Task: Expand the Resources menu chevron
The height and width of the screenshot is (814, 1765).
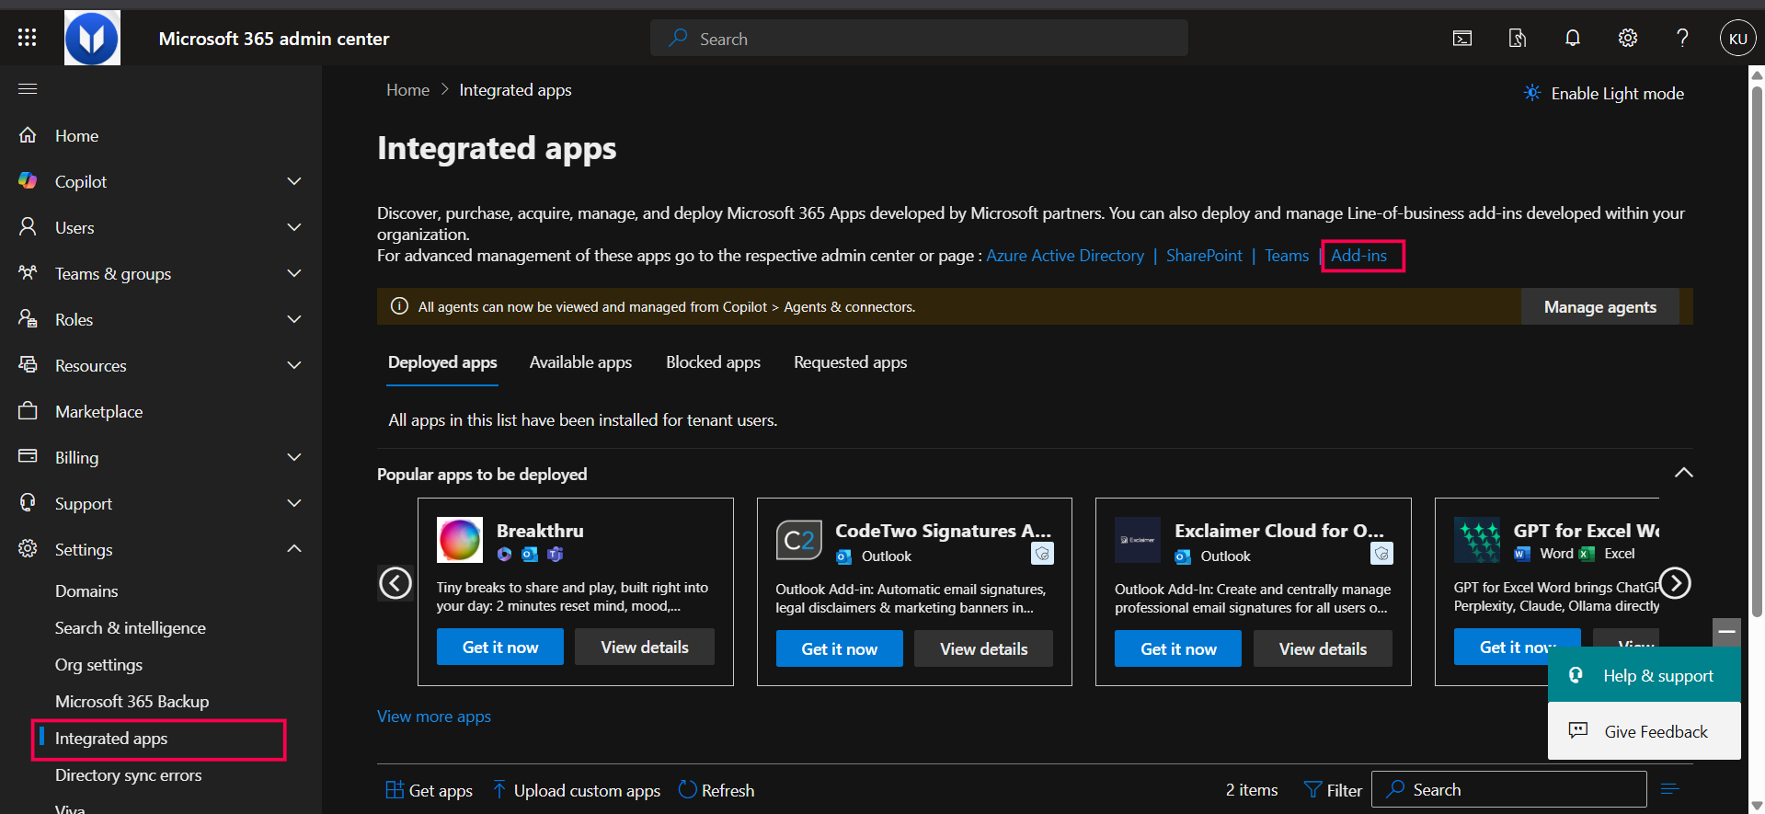Action: point(294,365)
